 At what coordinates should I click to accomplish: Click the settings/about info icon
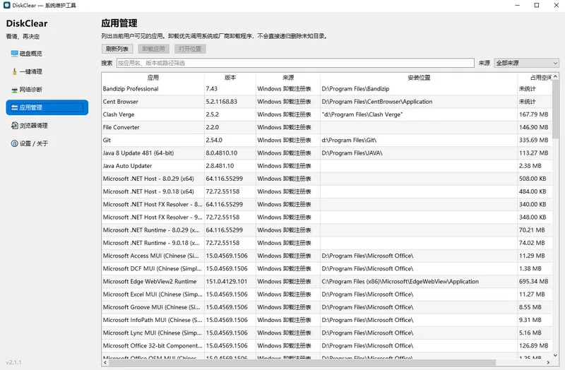[x=14, y=143]
